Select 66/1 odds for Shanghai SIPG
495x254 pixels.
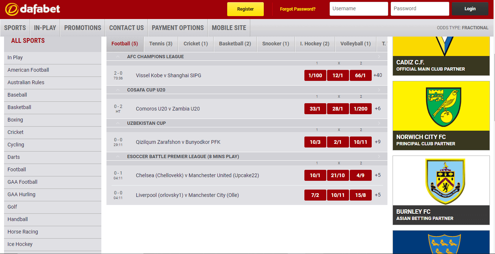(x=360, y=75)
